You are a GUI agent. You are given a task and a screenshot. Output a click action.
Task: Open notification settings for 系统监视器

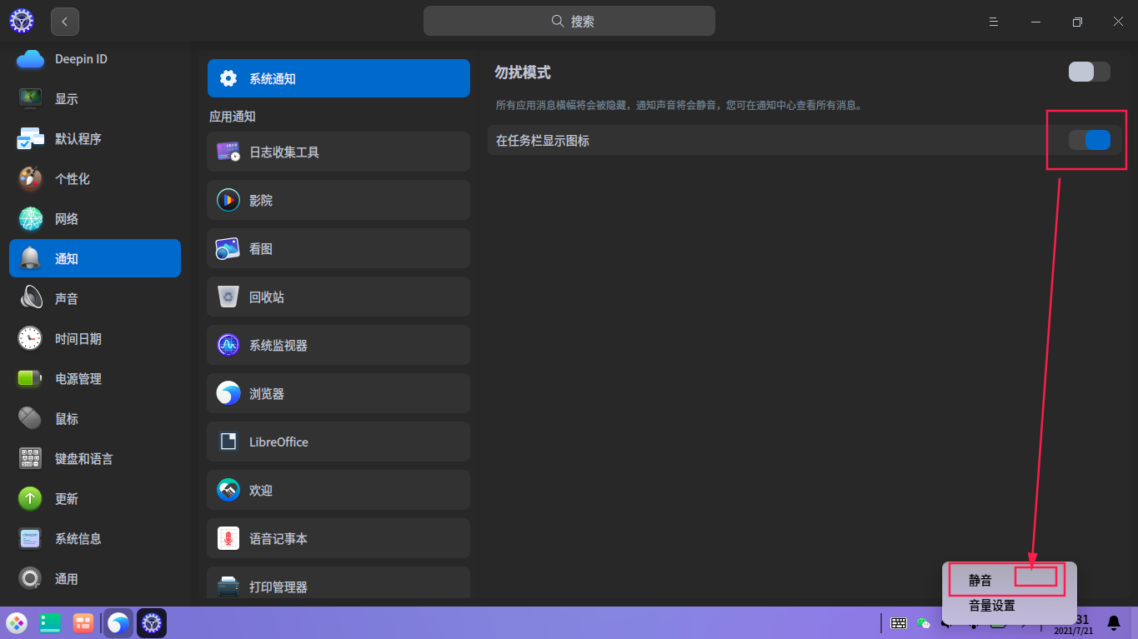point(338,346)
